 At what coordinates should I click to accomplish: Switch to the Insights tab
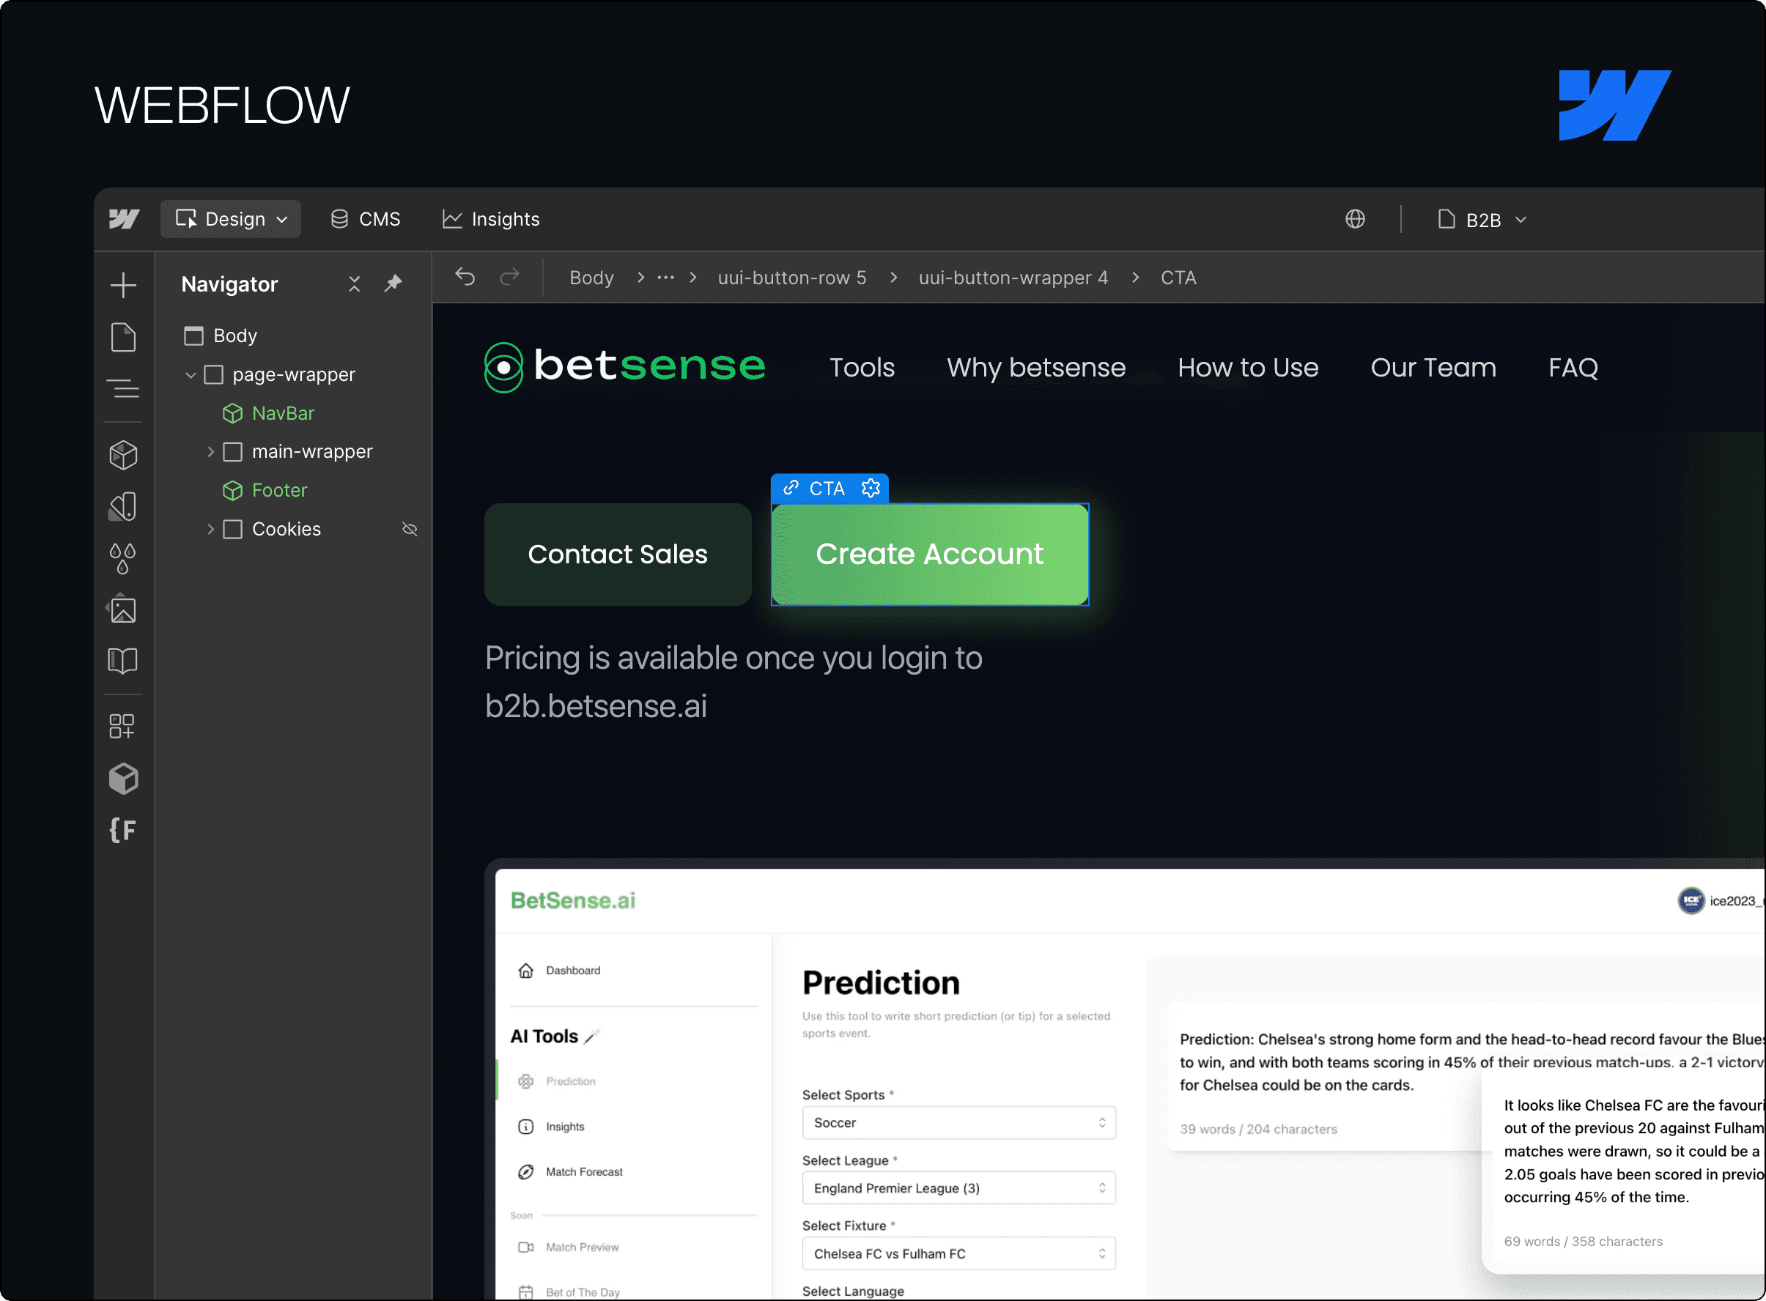point(492,219)
